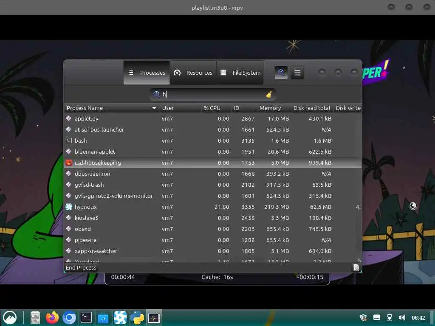Click the -00:00:15 remaining time in mpv
Screen dimensions: 435x326
[x=310, y=277]
